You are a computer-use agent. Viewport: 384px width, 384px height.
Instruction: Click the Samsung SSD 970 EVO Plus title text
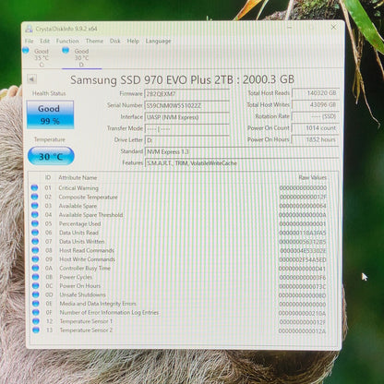click(182, 79)
